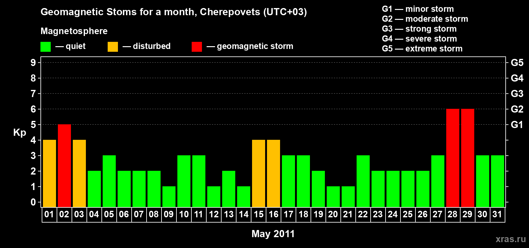
Task: Select the green bar for day 22
Action: pyautogui.click(x=363, y=181)
